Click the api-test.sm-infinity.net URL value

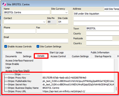coord(64,91)
